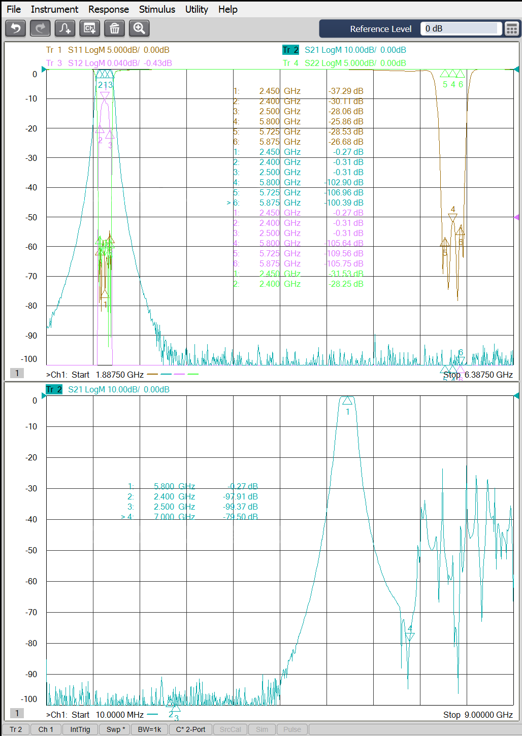Click the Reference Level input field
The width and height of the screenshot is (522, 736).
click(461, 29)
